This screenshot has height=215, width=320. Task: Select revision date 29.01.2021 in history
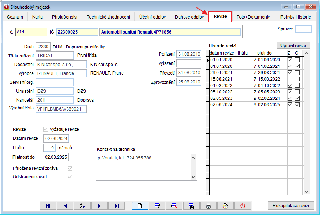click(x=223, y=73)
